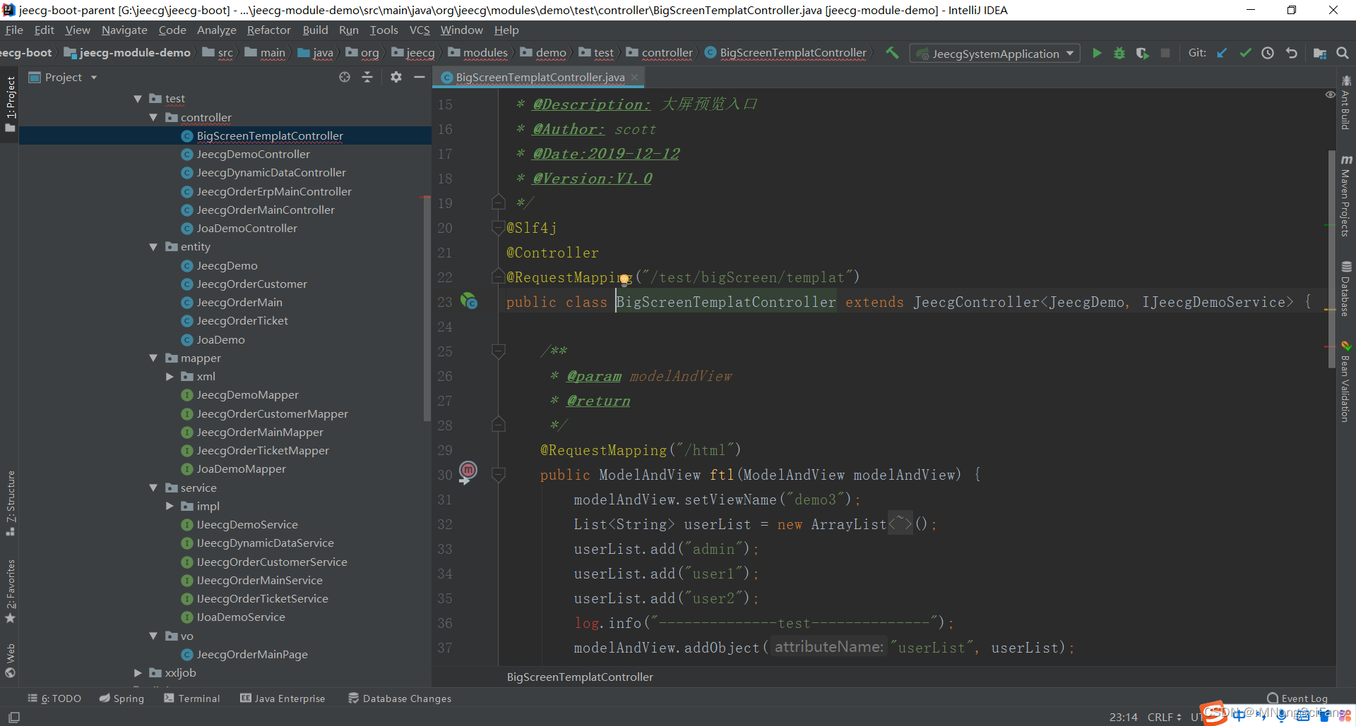Toggle the Web tool window stripe
Screen dimensions: 1356x726
[10, 660]
